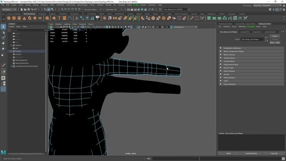The height and width of the screenshot is (161, 286).
Task: Expand the Extra Attributes section
Action: [x=251, y=85]
